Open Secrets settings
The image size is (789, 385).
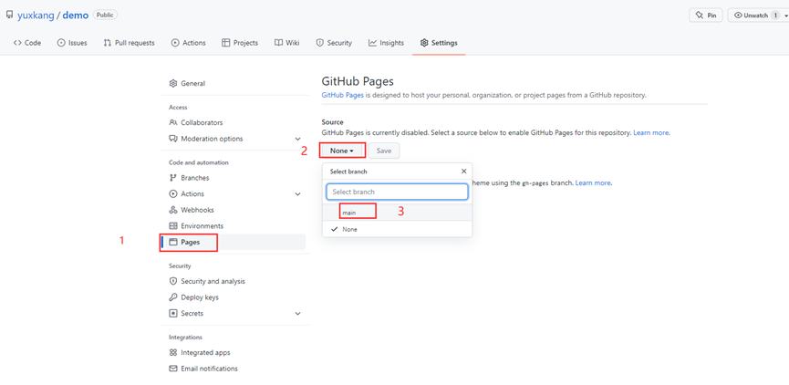[192, 314]
